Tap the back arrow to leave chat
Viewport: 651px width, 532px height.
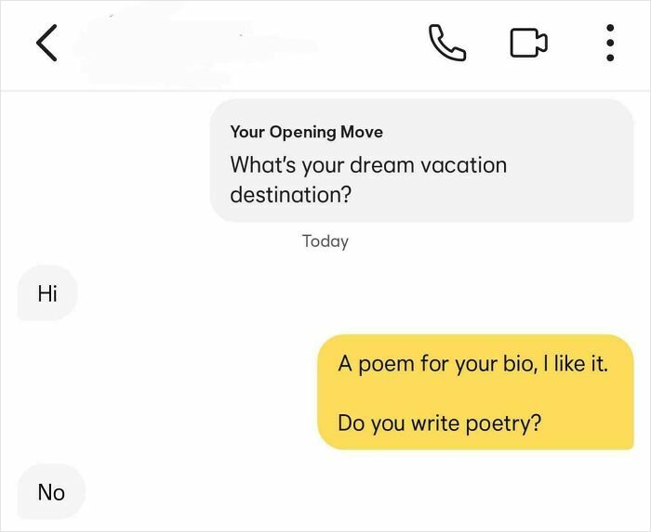pos(47,44)
